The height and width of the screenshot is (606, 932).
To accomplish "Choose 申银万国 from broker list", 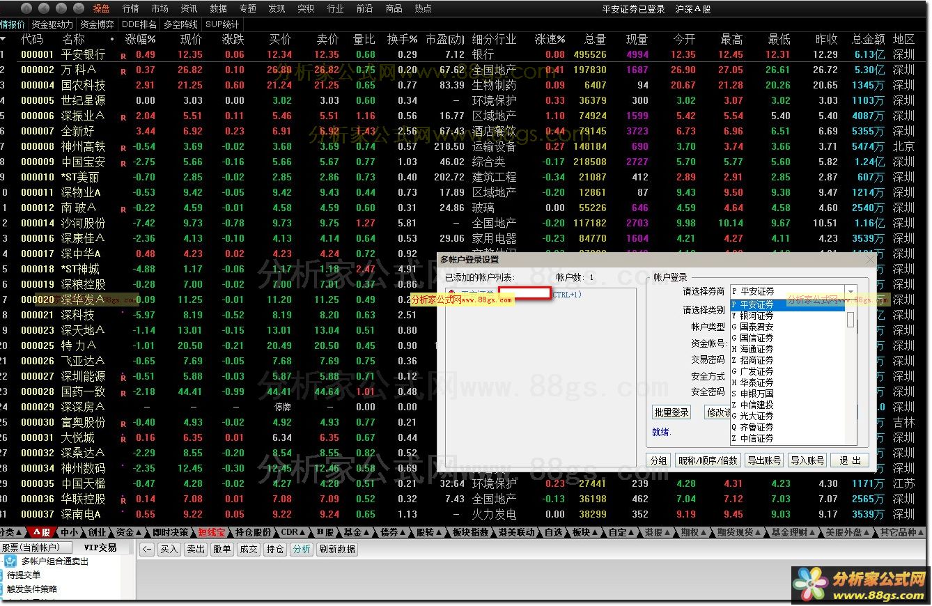I will pyautogui.click(x=787, y=394).
